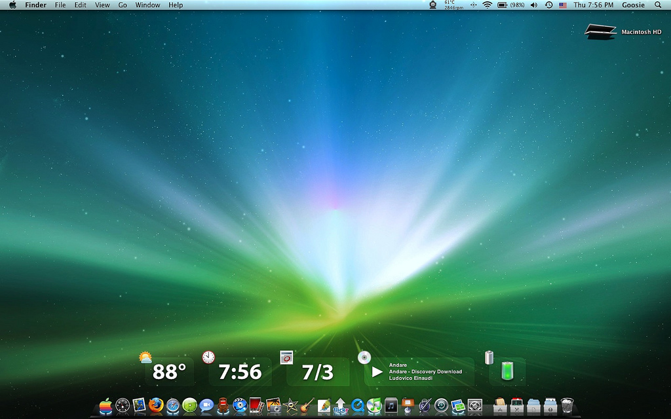Open the View menu
Screen dimensions: 671x419
click(102, 5)
